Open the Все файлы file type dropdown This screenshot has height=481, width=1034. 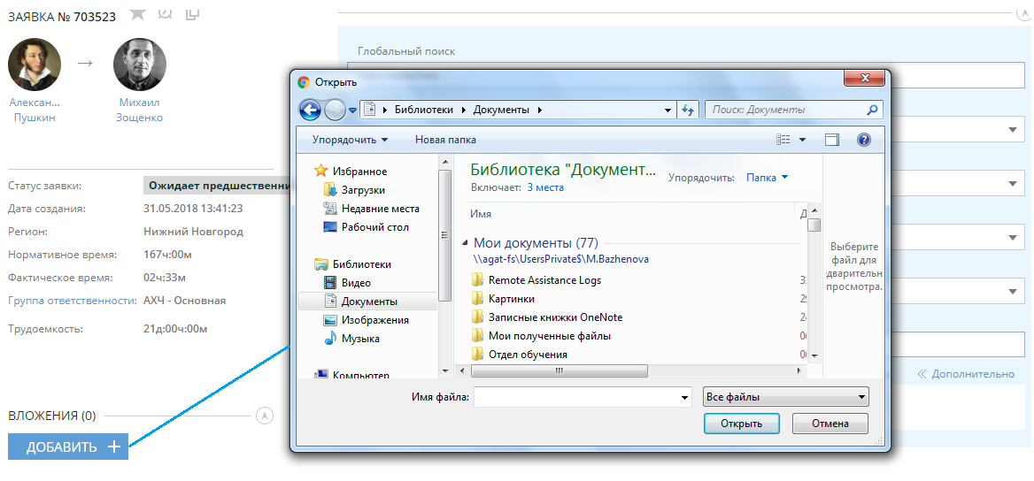[784, 397]
